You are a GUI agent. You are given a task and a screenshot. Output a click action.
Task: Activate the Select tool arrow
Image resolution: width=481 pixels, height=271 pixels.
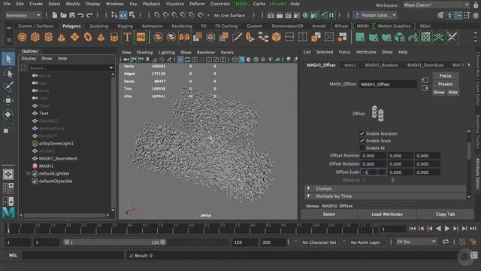tap(8, 59)
